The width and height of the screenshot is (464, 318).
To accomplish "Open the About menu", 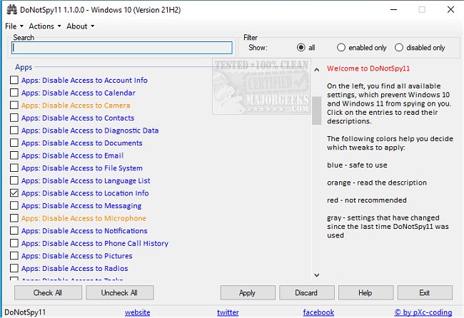I will 77,26.
